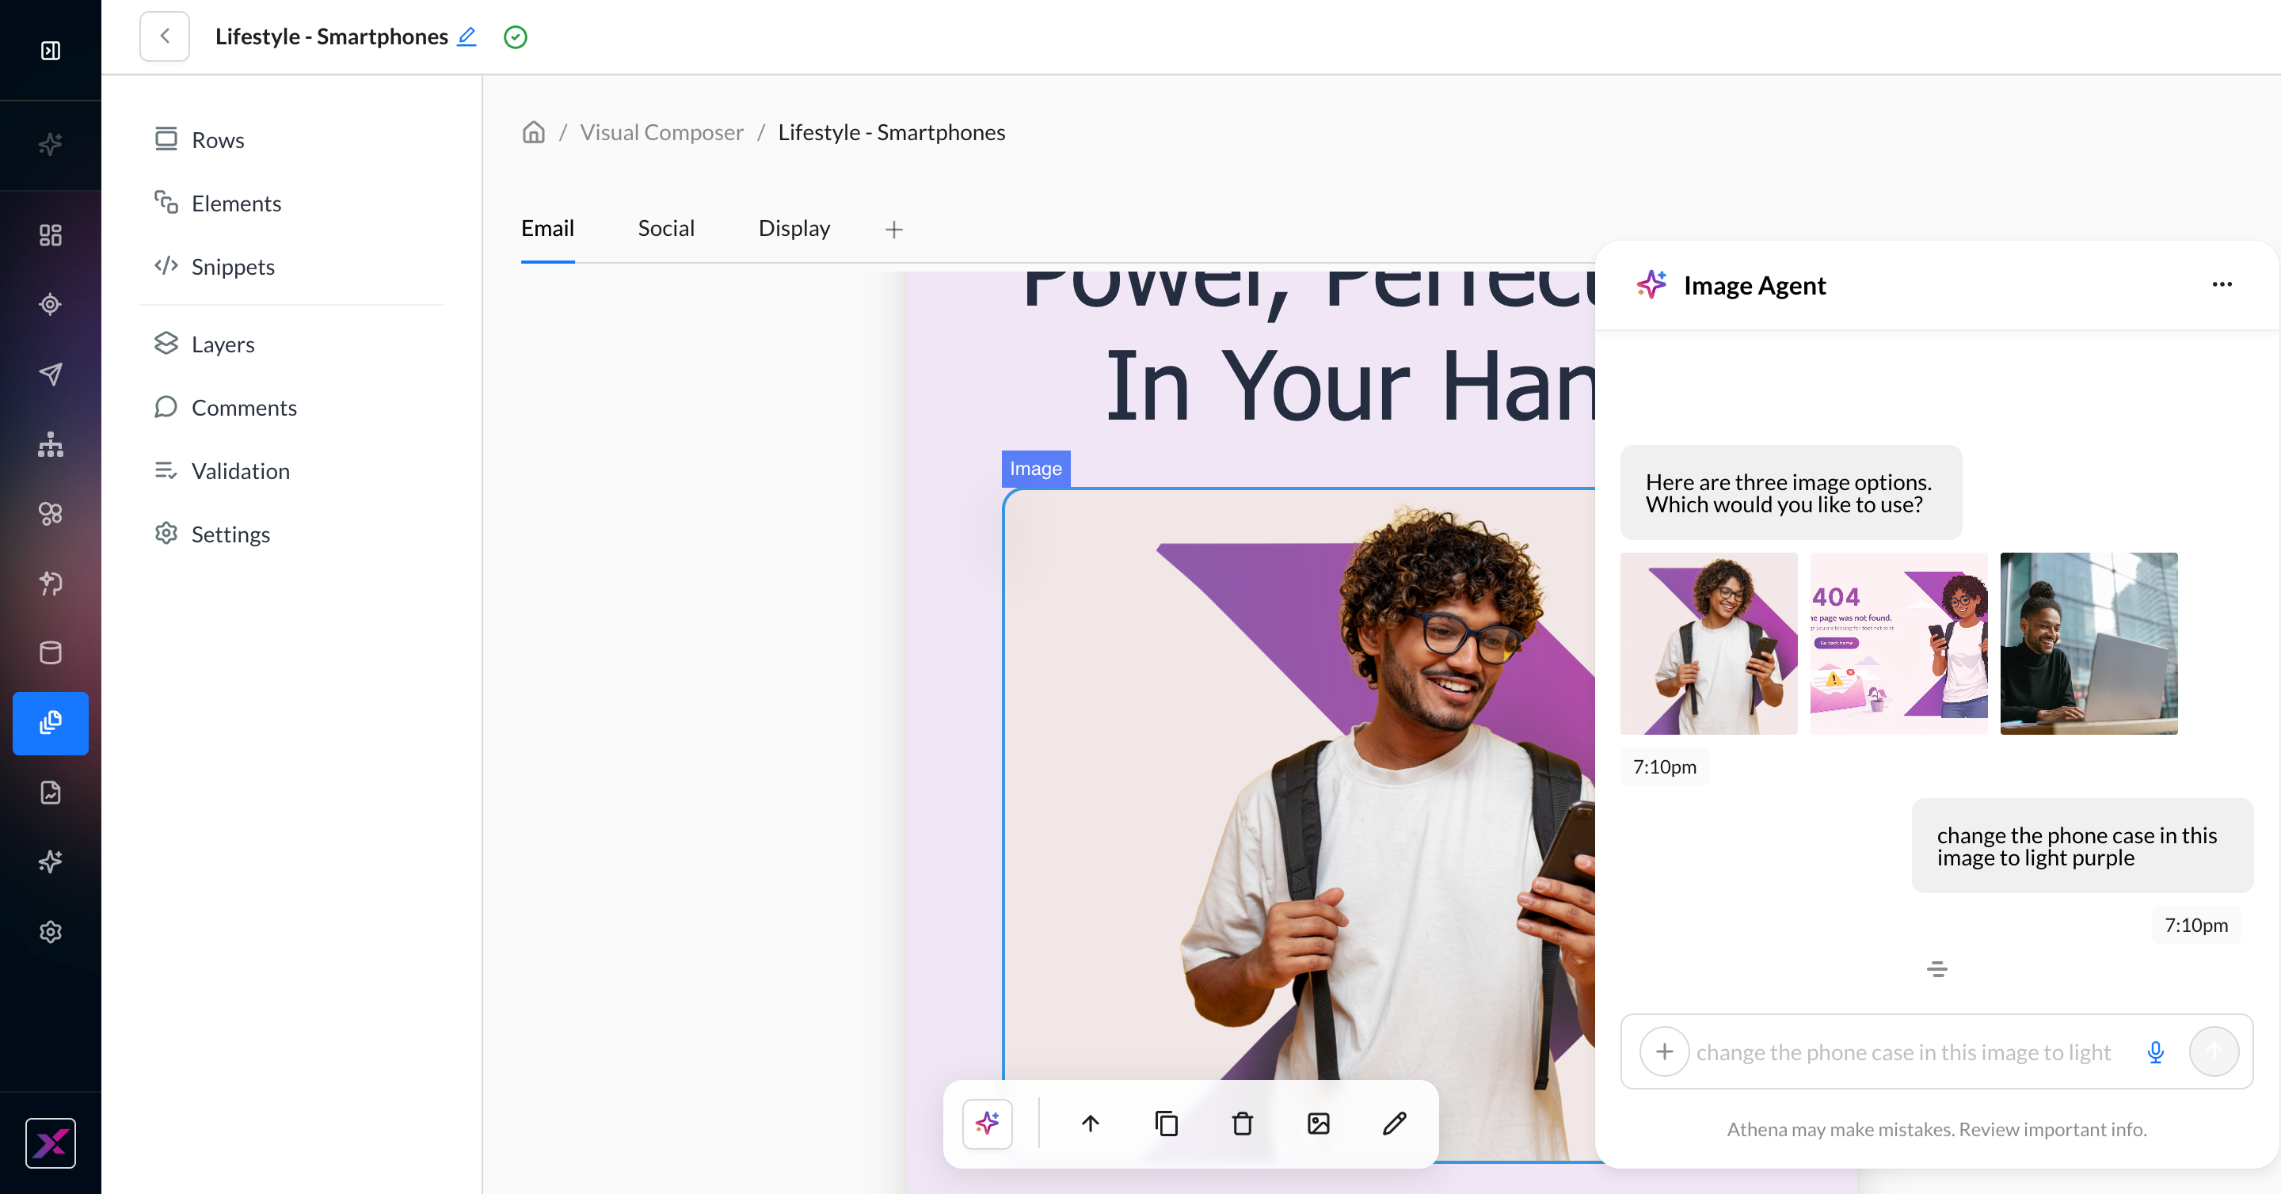The image size is (2281, 1194).
Task: Edit the title with the pencil icon
Action: (466, 36)
